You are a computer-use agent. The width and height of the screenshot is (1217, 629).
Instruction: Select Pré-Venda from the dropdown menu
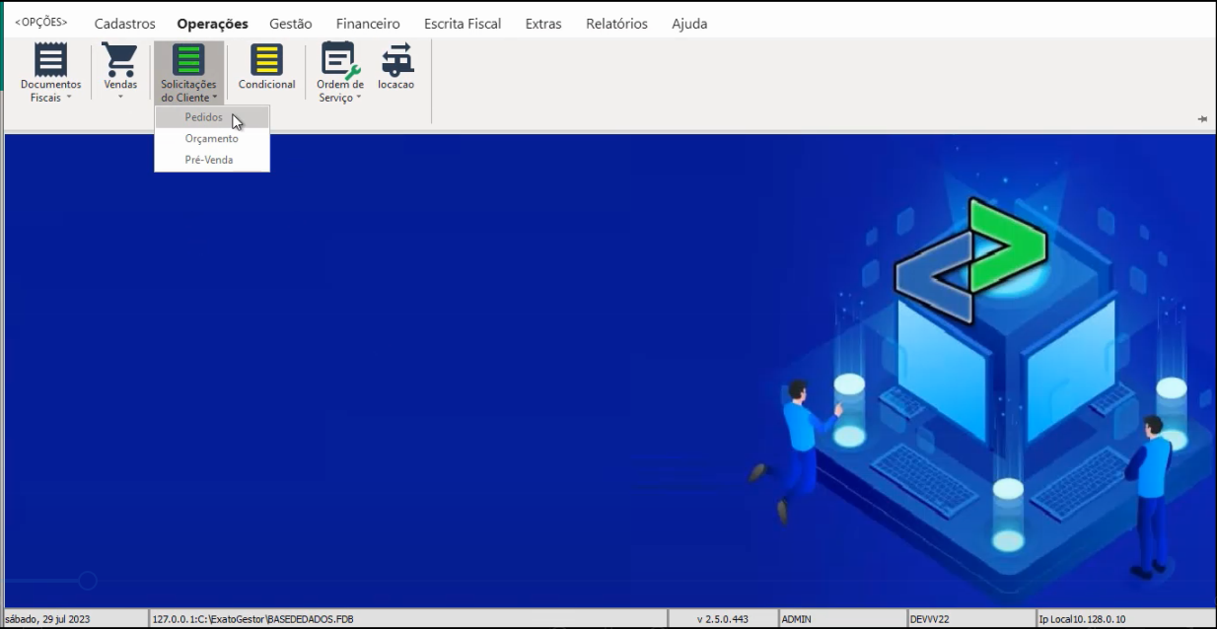click(x=209, y=160)
